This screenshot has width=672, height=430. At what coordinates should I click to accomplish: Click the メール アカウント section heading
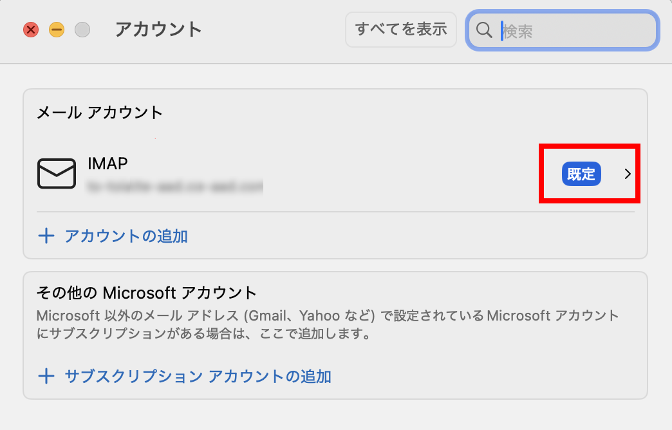click(100, 113)
